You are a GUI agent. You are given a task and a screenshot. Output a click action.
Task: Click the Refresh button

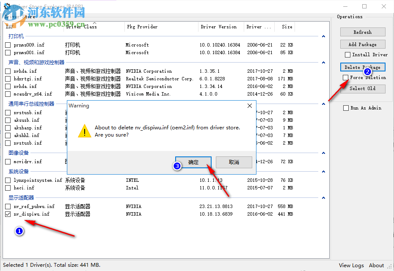(x=362, y=32)
